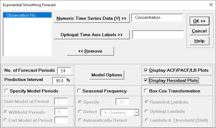
Task: Expand the 4 - Quarterly dropdown
Action: pos(136,112)
